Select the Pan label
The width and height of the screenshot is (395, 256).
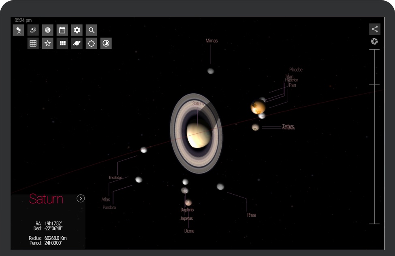[x=292, y=85]
